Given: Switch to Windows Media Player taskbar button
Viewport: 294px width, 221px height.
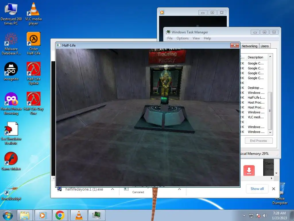Looking at the screenshot, I should click(x=43, y=215).
